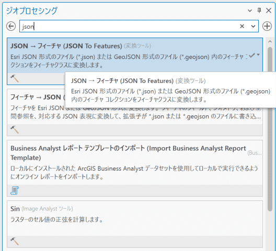This screenshot has height=251, width=276.
Task: Open the Sin Image Analyst tool result
Action: click(135, 224)
